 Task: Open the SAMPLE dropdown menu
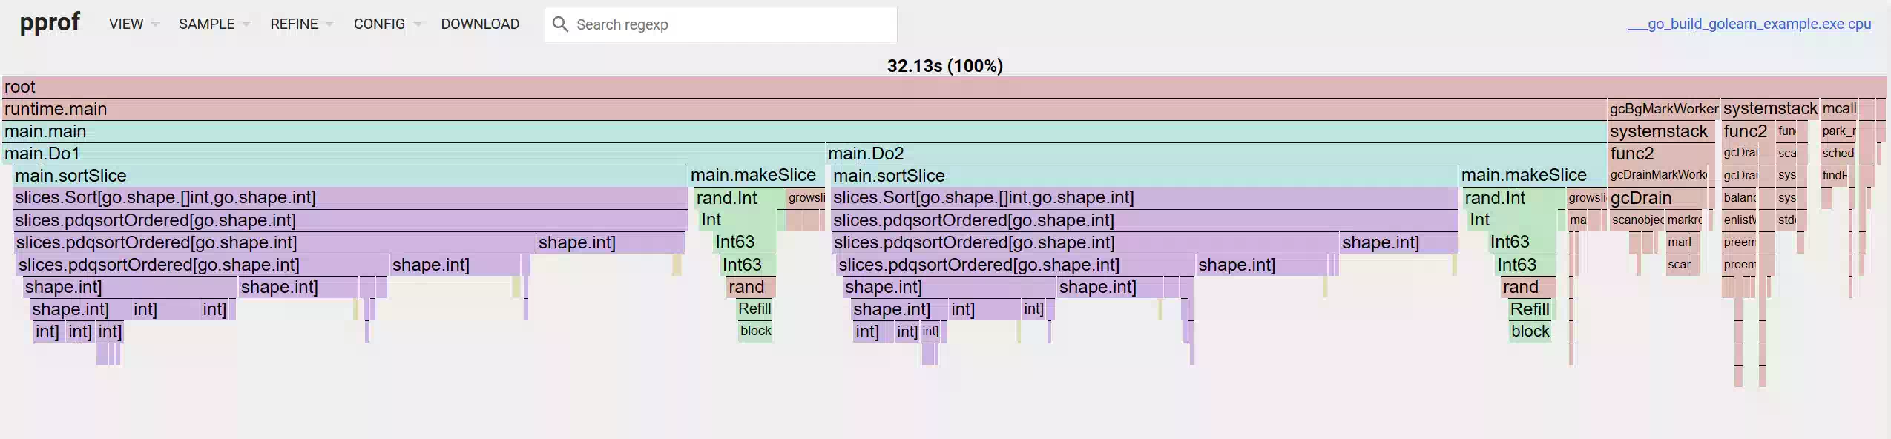pyautogui.click(x=214, y=24)
